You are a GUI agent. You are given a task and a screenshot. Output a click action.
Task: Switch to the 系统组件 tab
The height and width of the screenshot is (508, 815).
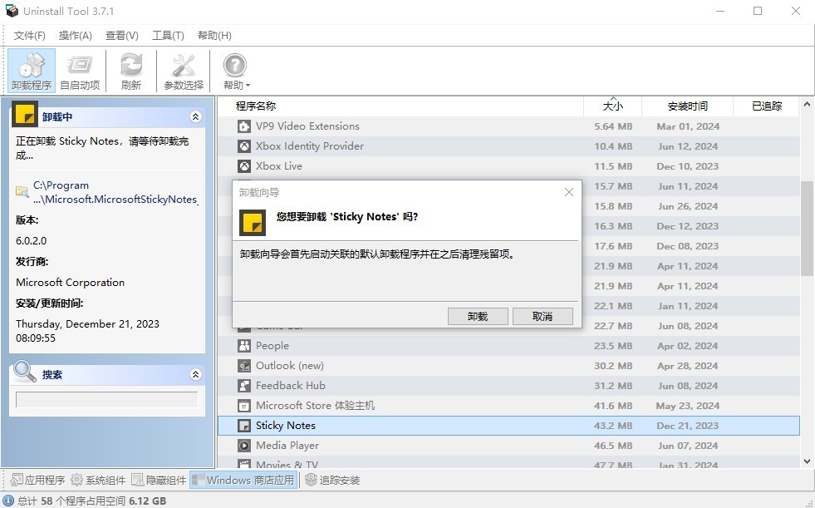(x=98, y=480)
